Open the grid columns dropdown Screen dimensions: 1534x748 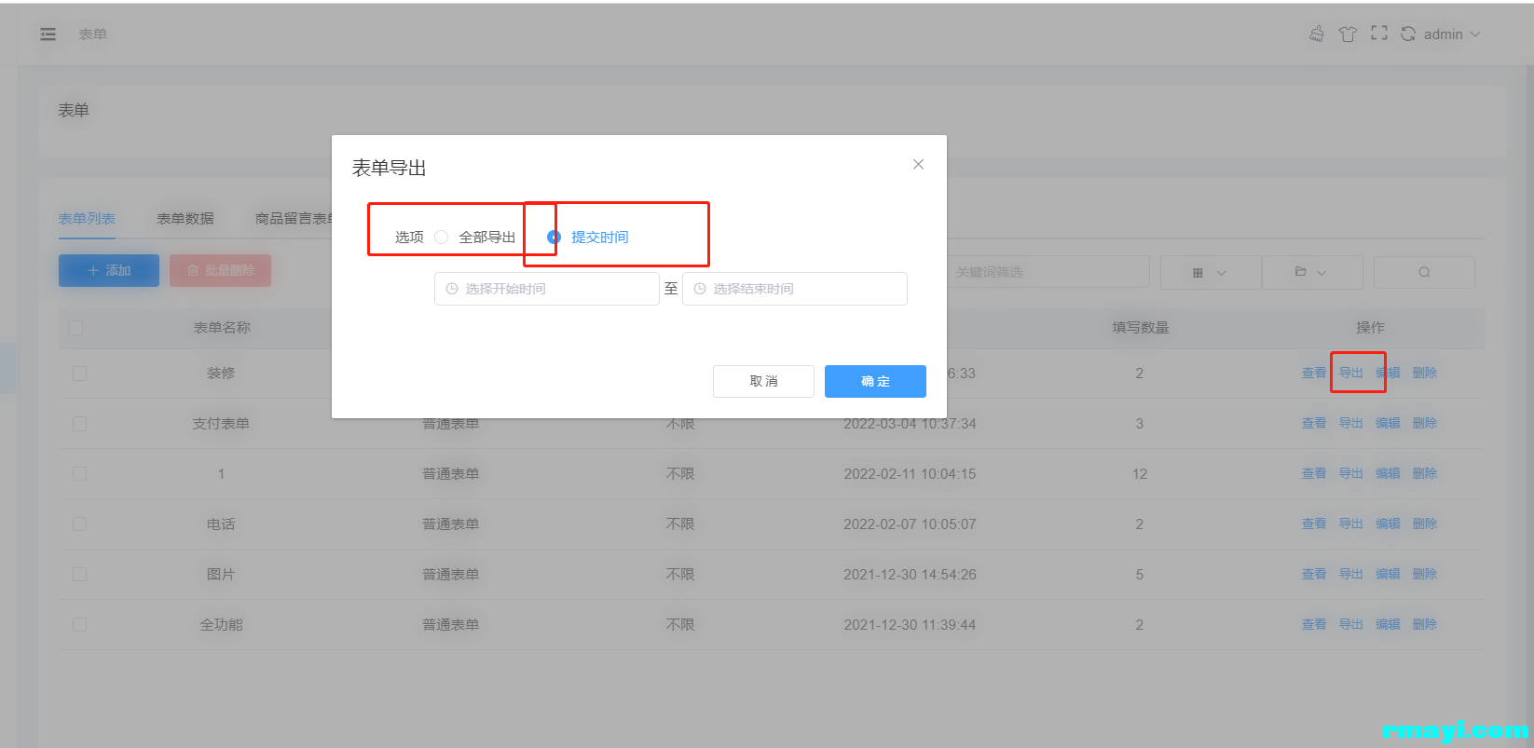[1210, 272]
